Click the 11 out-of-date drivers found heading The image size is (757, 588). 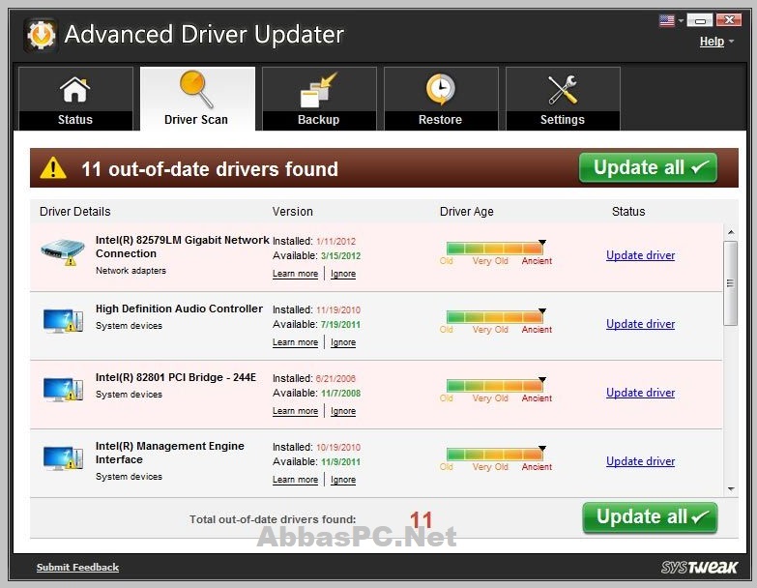(210, 169)
